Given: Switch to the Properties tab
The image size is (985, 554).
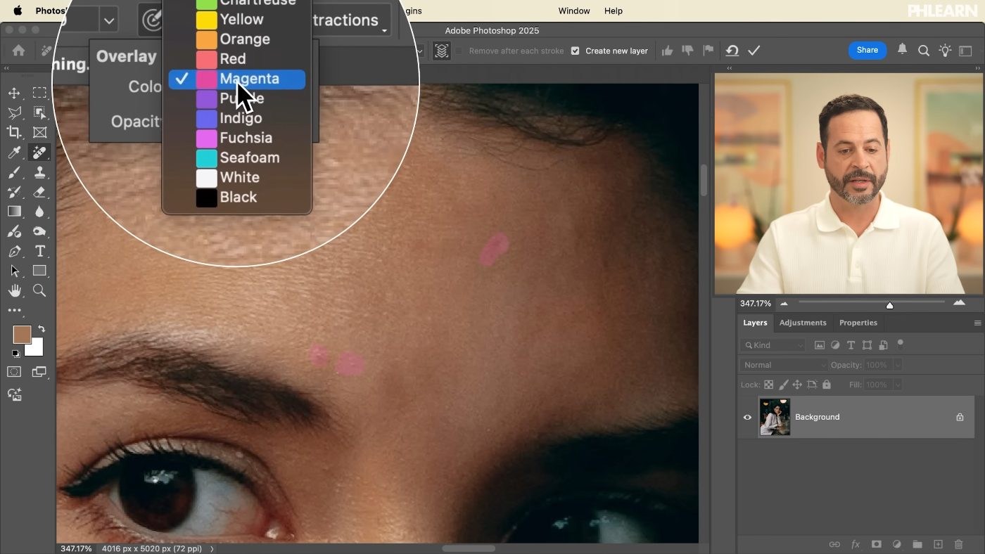Looking at the screenshot, I should (858, 323).
